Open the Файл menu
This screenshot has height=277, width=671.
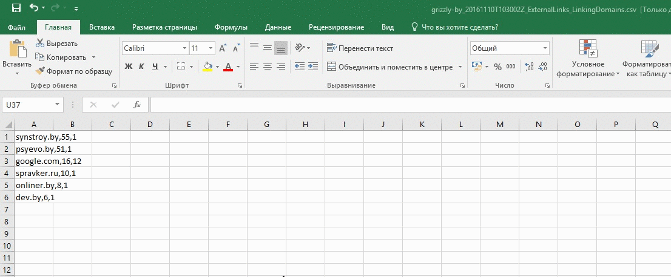17,27
